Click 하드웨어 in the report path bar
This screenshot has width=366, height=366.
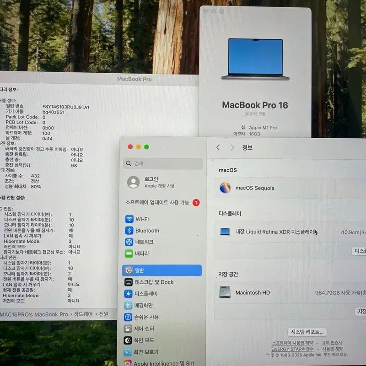(83, 314)
